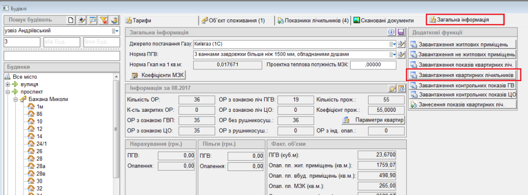The height and width of the screenshot is (195, 528).
Task: Click the ПГВ (куб.м) value 23,6700
Action: click(x=377, y=155)
